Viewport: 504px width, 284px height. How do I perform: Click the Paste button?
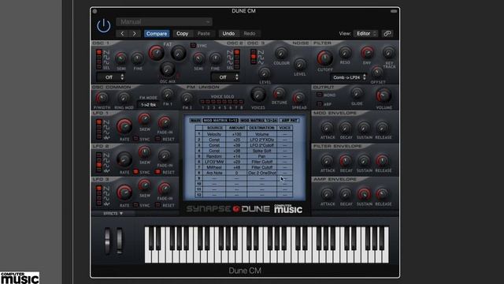click(x=203, y=33)
